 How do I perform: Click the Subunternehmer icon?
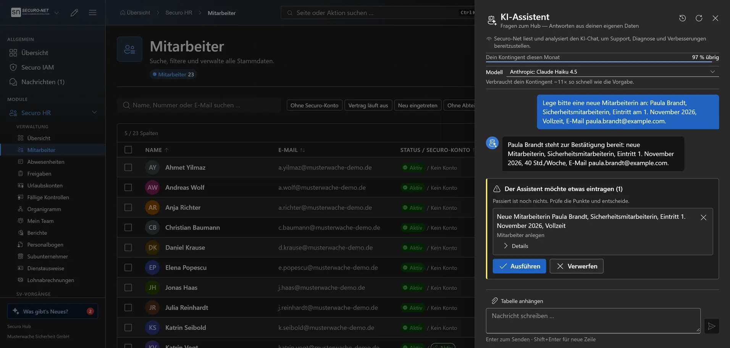click(x=21, y=256)
